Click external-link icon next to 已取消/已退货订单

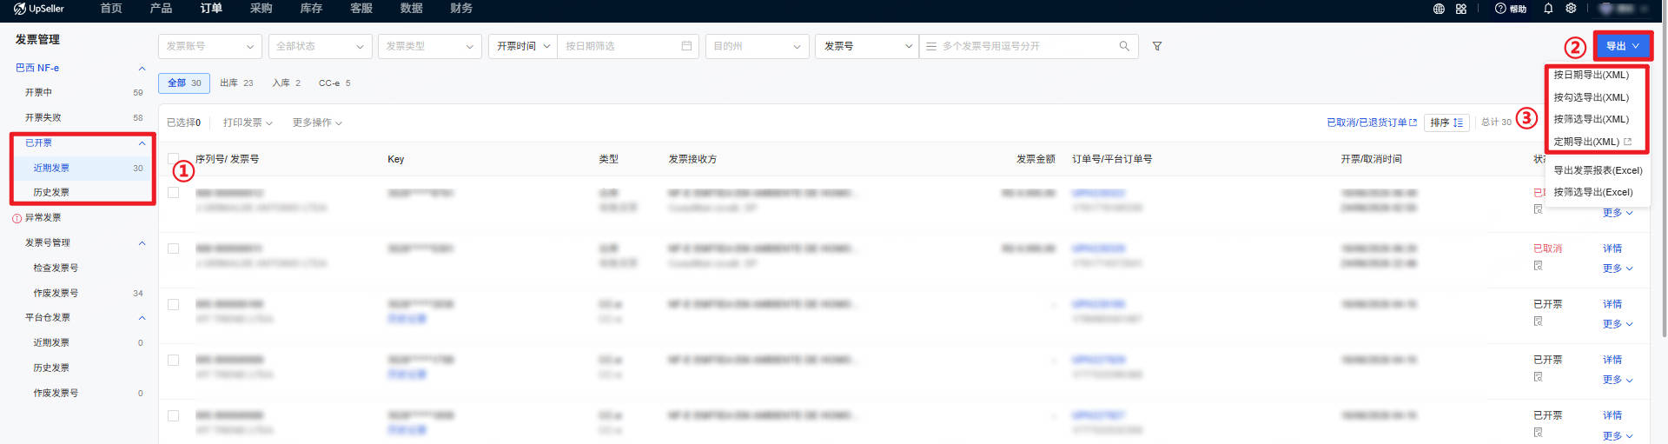tap(1413, 123)
